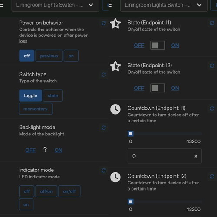The height and width of the screenshot is (217, 217).
Task: Click the Backlight mode refresh icon
Action: (x=104, y=128)
